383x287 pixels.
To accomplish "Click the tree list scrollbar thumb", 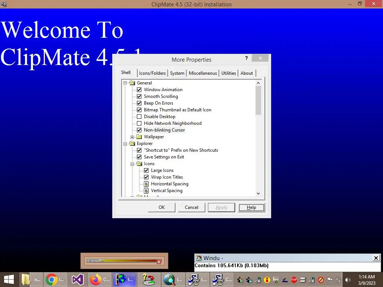I will click(x=258, y=100).
